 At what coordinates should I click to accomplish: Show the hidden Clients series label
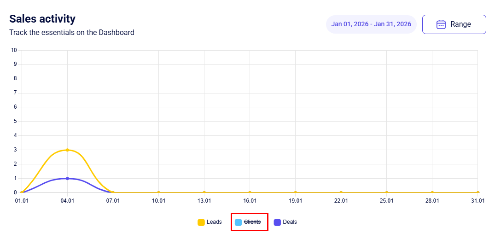click(x=252, y=222)
